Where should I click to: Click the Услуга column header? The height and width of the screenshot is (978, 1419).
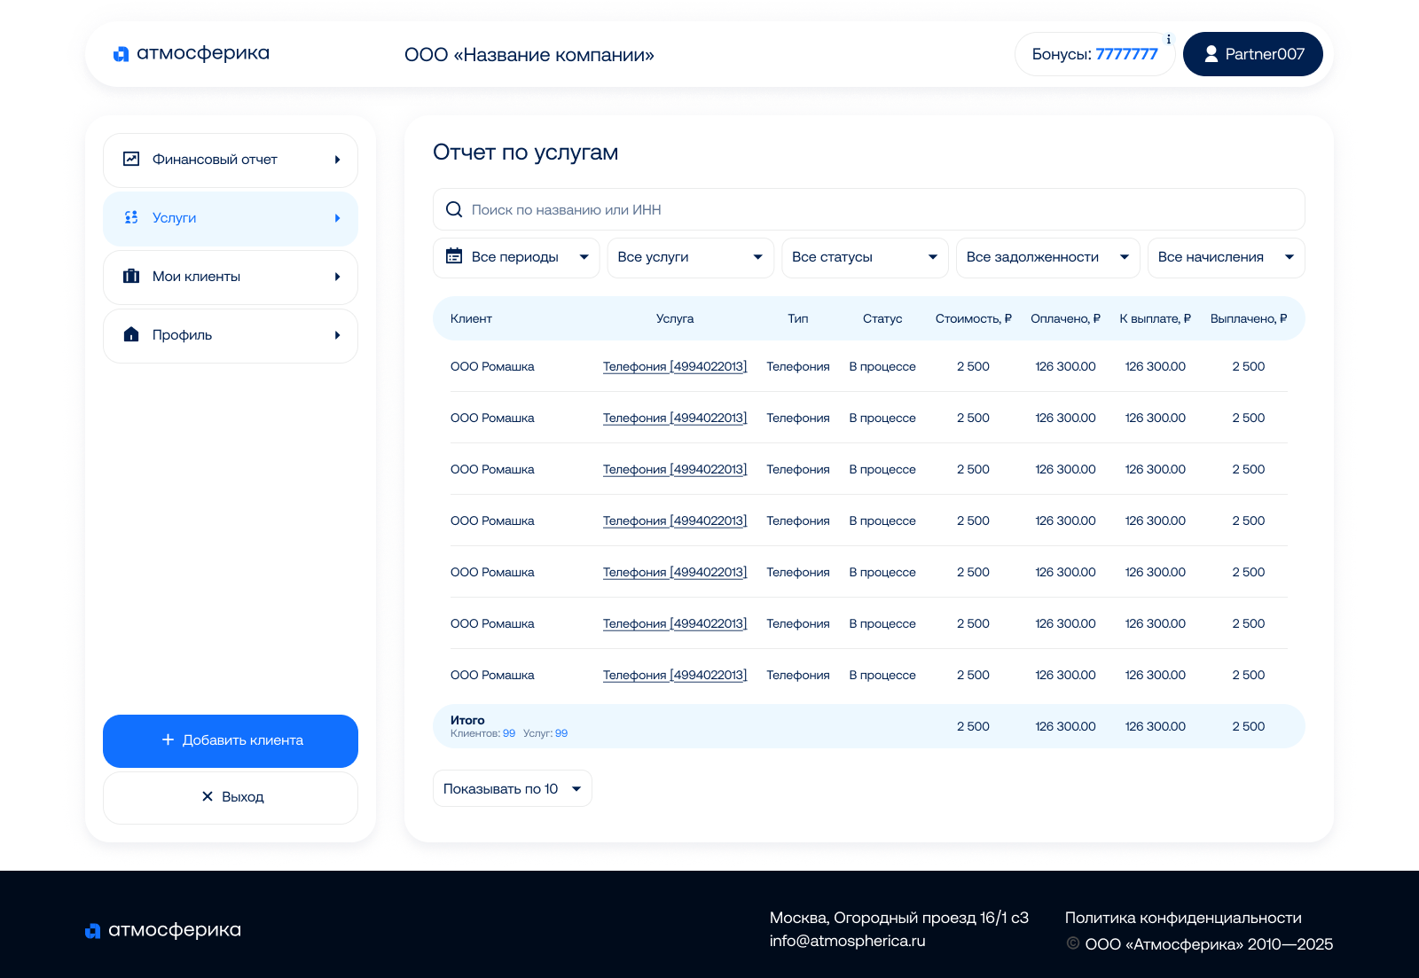click(675, 318)
